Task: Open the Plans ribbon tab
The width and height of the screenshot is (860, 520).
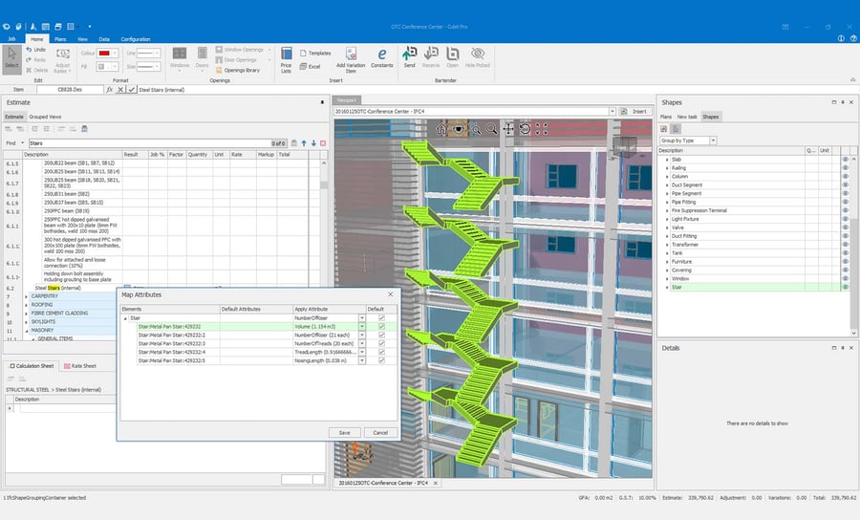Action: (x=60, y=39)
